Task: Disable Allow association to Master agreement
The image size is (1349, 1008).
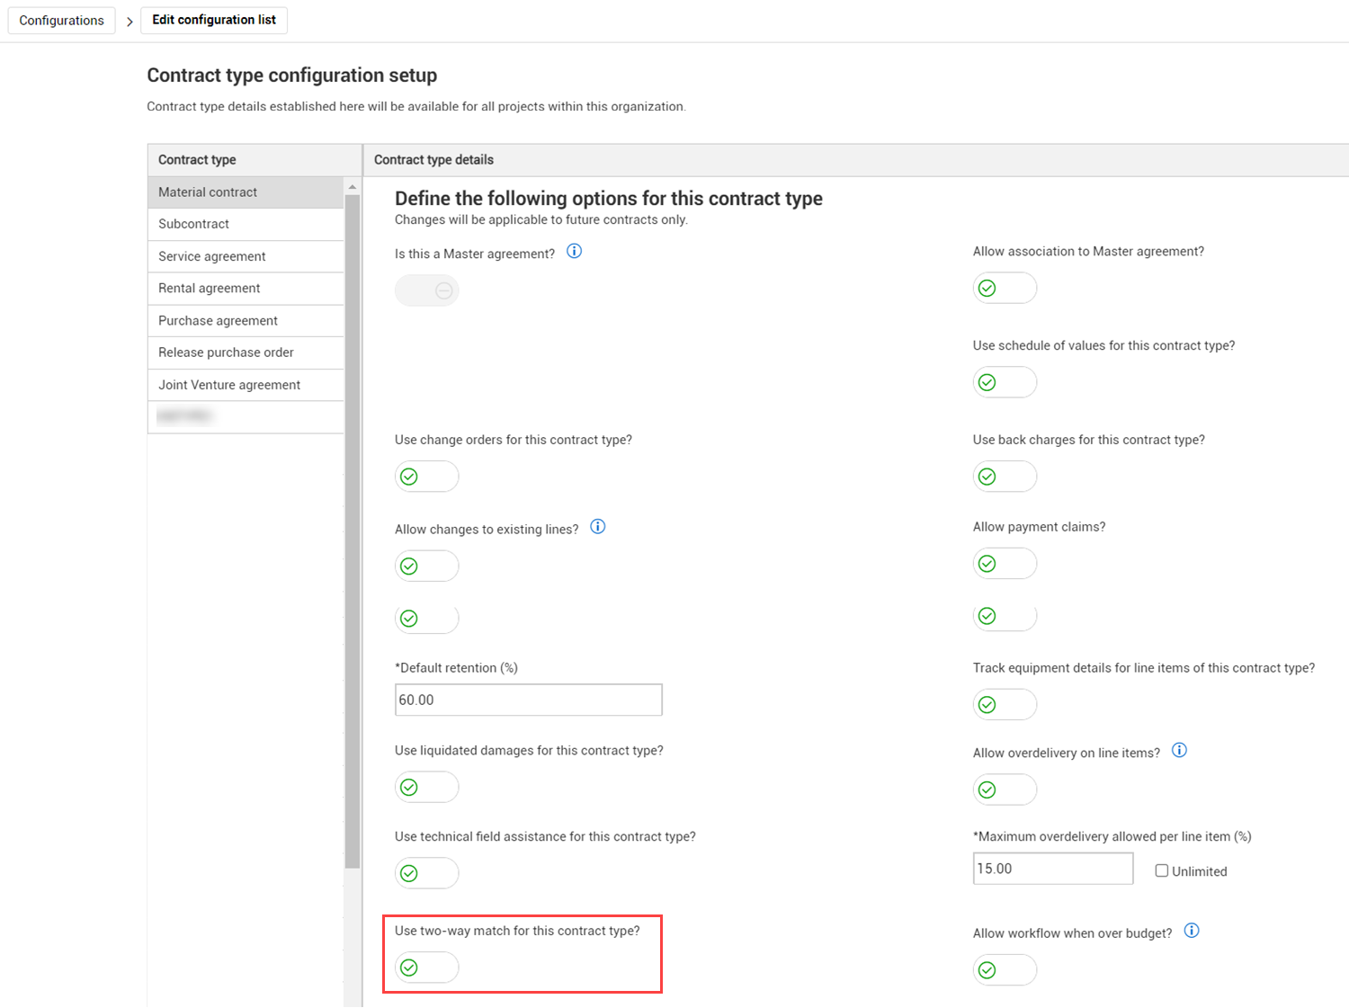Action: (x=1005, y=288)
